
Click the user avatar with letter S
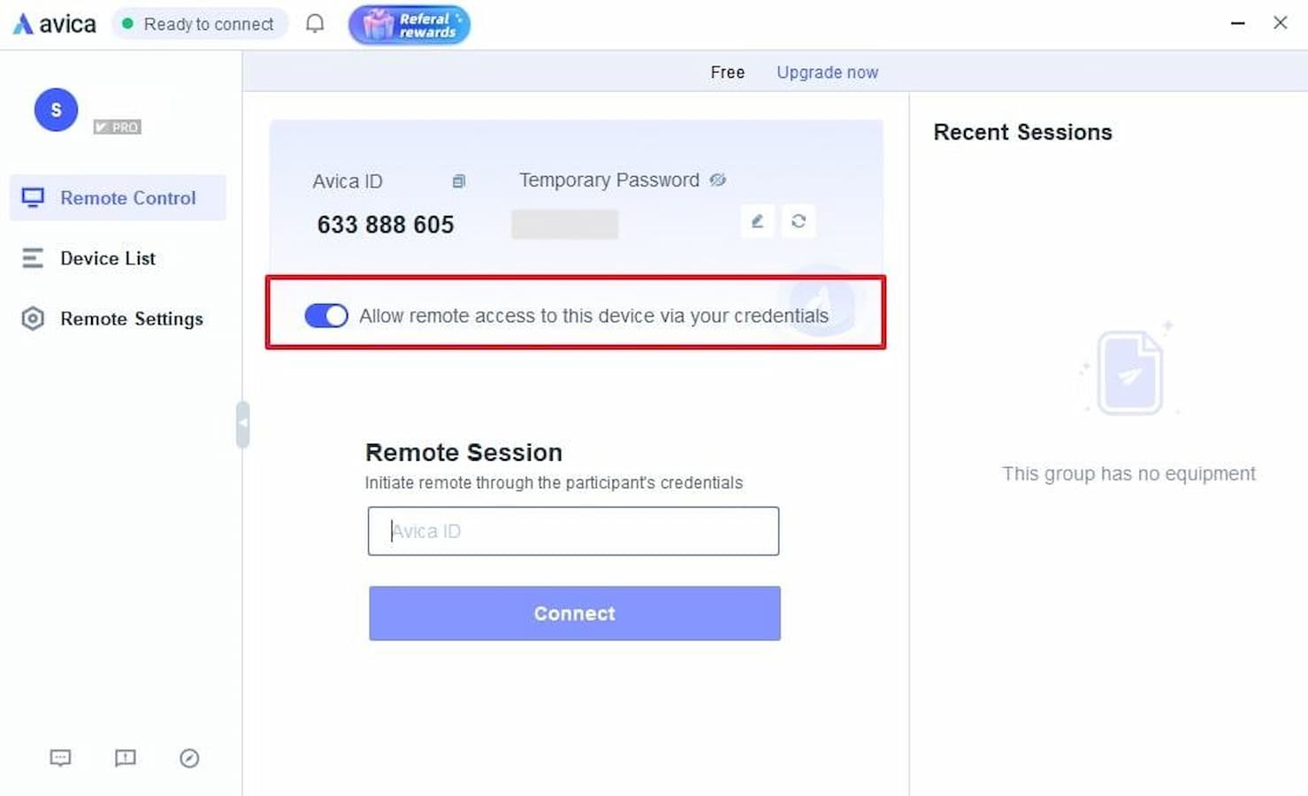point(56,110)
